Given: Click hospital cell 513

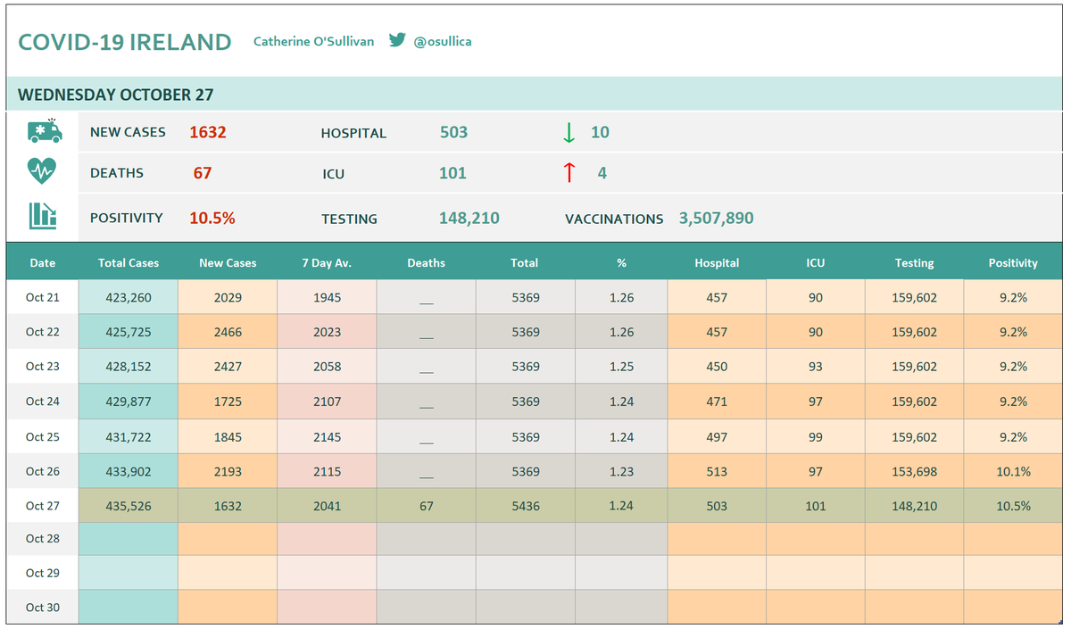Looking at the screenshot, I should [716, 471].
